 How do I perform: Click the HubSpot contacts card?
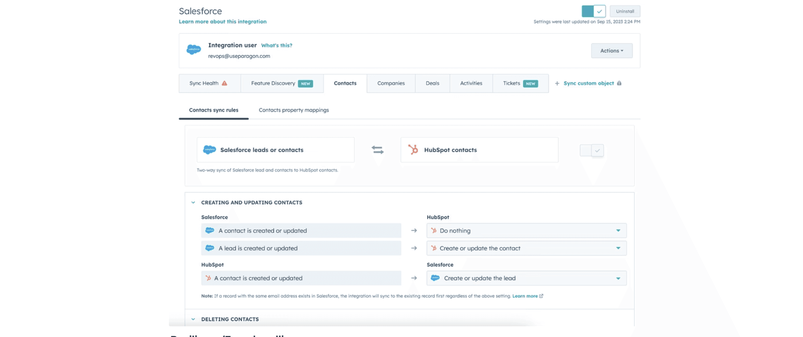[479, 150]
